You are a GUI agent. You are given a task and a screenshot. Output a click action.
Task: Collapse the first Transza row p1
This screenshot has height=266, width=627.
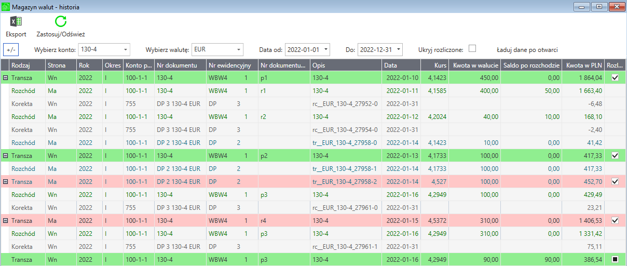point(5,77)
